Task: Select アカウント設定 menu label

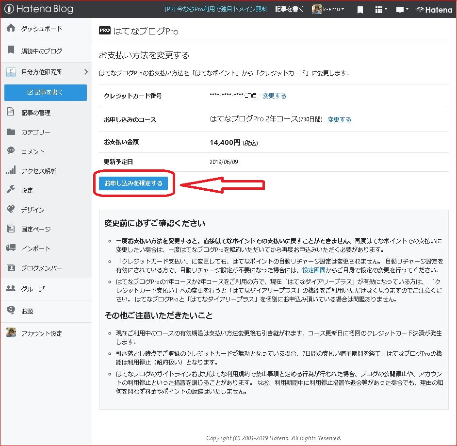Action: tap(41, 333)
